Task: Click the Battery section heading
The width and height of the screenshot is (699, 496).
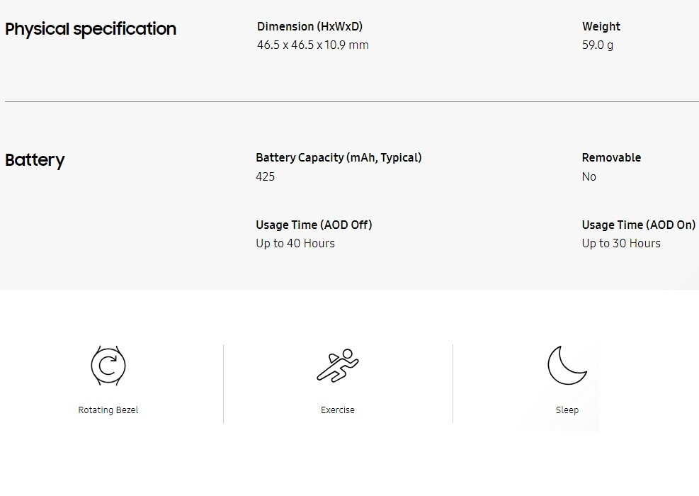Action: [35, 160]
